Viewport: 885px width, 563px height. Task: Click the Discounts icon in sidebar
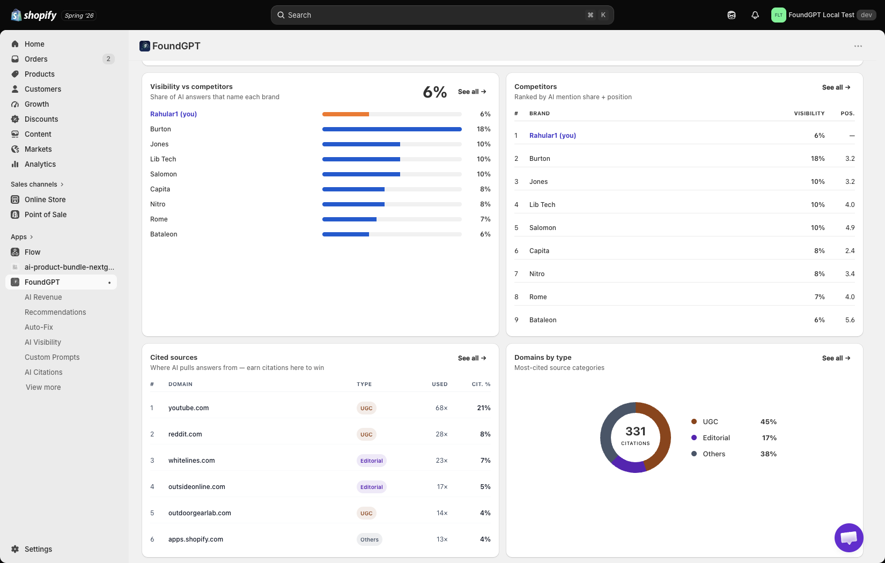(15, 119)
